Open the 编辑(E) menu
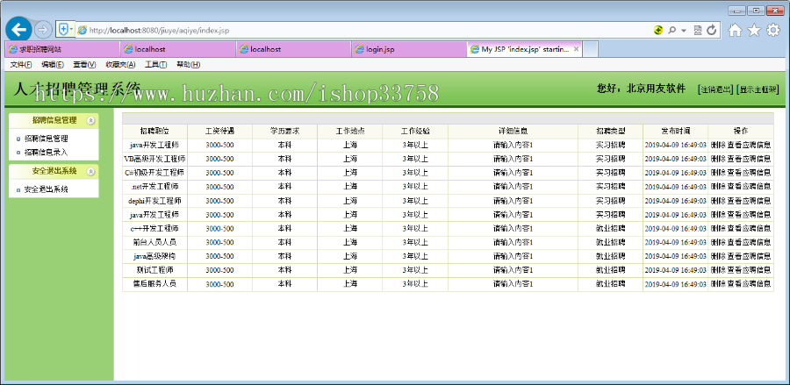The width and height of the screenshot is (790, 385). coord(53,64)
